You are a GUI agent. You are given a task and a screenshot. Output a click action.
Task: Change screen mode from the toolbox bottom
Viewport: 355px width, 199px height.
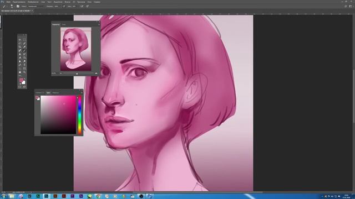24,87
